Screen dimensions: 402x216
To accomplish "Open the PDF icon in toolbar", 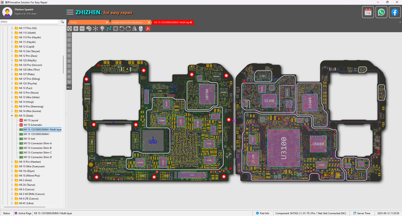I will (147, 29).
